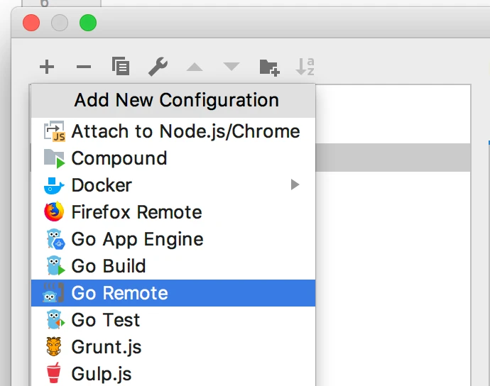This screenshot has height=386, width=490.
Task: Select the highlighted Go Remote entry
Action: pos(173,293)
